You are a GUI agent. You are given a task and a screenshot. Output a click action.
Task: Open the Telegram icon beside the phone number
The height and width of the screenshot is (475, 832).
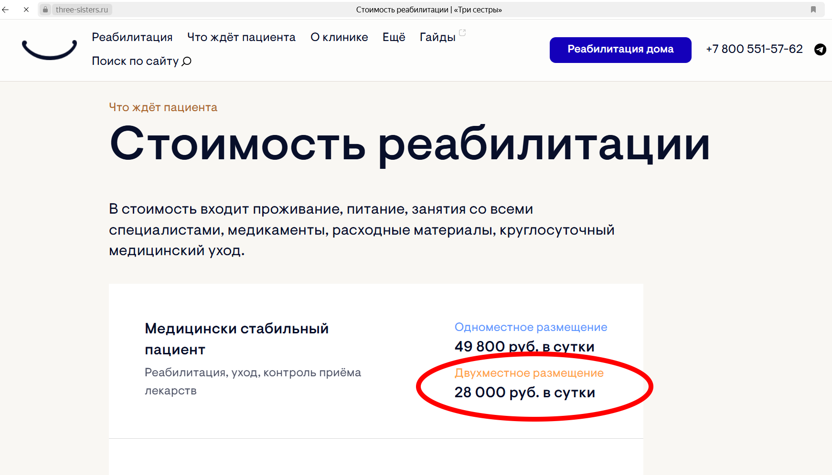(x=820, y=49)
